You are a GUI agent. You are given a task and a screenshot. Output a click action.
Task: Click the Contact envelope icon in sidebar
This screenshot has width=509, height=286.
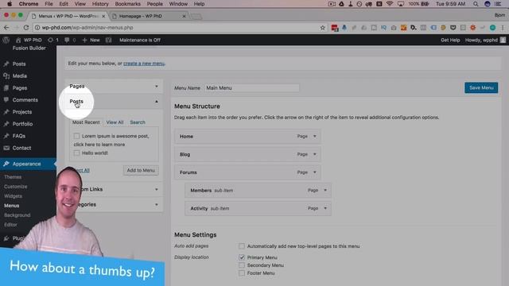coord(6,148)
